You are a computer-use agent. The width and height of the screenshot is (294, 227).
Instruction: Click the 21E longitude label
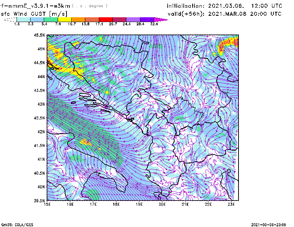(185, 204)
